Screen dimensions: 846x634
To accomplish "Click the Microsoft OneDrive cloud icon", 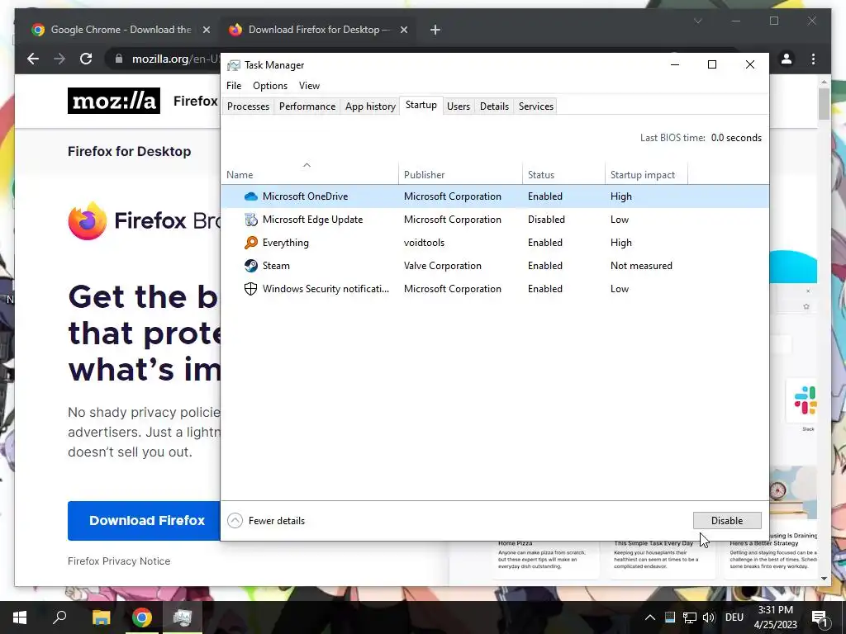I will pos(251,196).
